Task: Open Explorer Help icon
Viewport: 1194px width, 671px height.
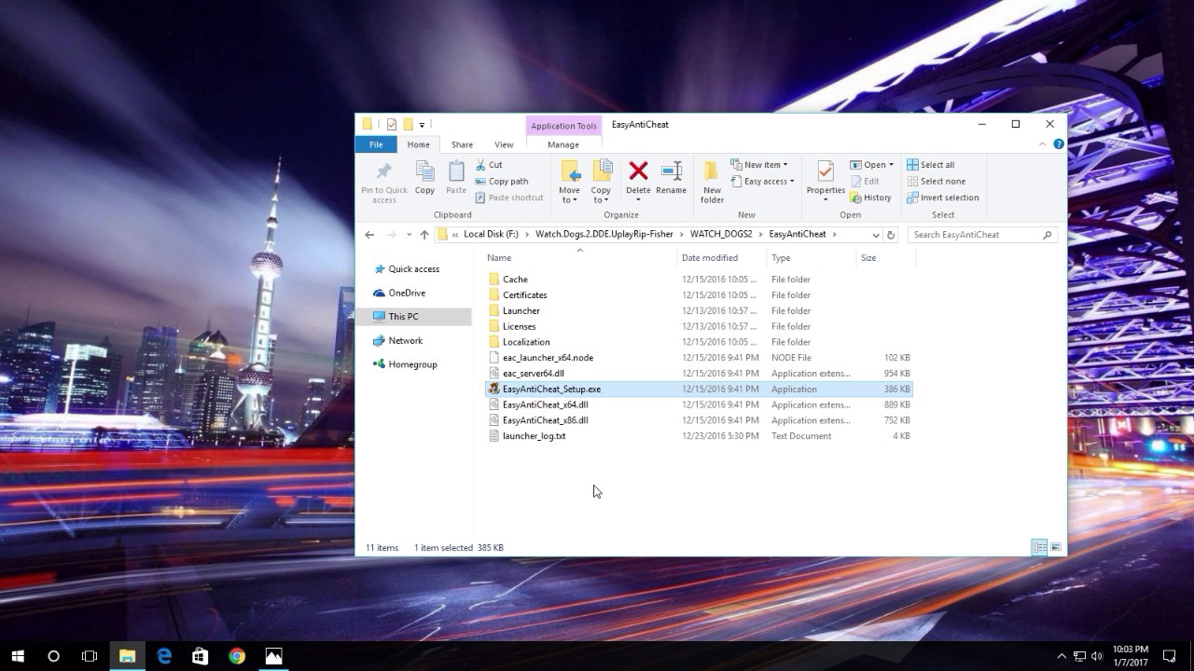Action: tap(1058, 144)
